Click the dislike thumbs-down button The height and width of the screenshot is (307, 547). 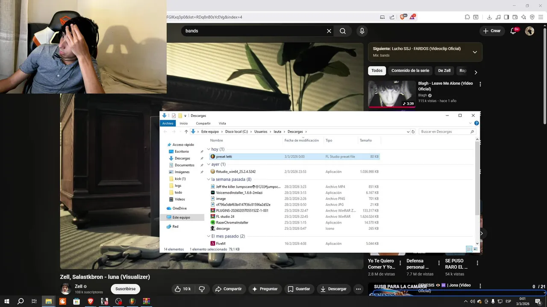click(x=202, y=289)
